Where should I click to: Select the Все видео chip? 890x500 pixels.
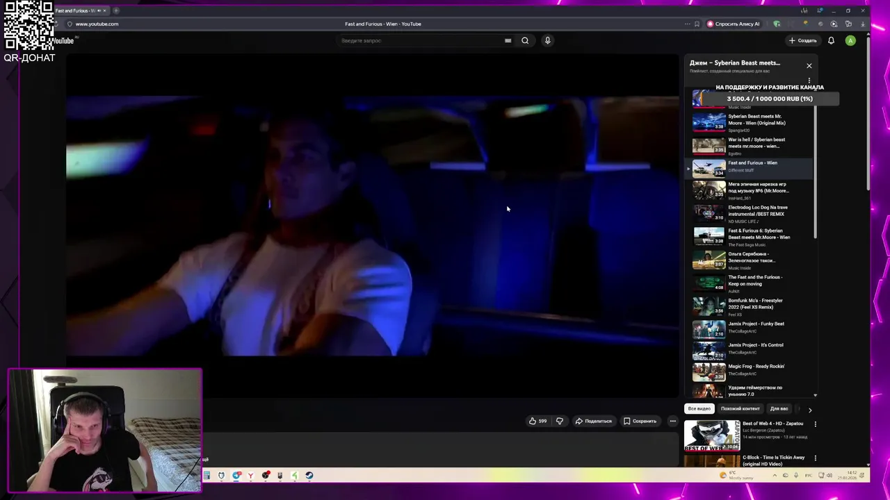699,408
